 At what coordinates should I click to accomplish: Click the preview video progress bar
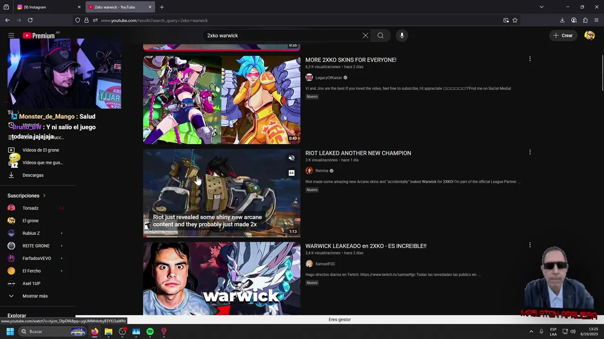[x=222, y=236]
